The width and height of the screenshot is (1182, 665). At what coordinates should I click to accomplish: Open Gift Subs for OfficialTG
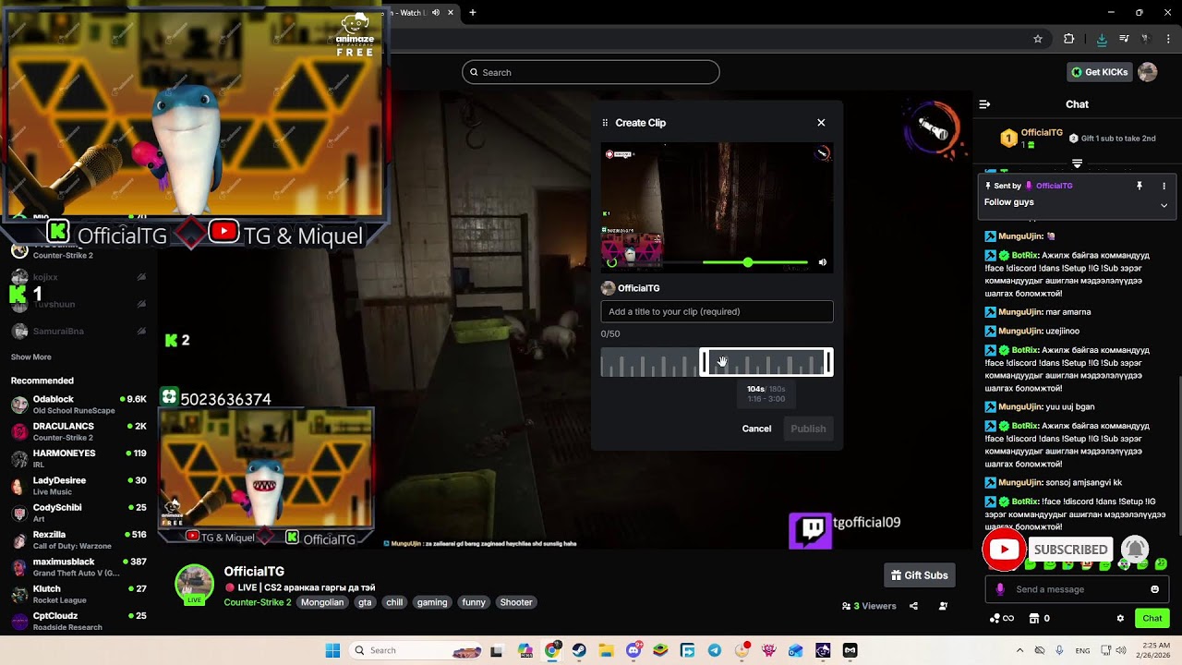tap(919, 575)
